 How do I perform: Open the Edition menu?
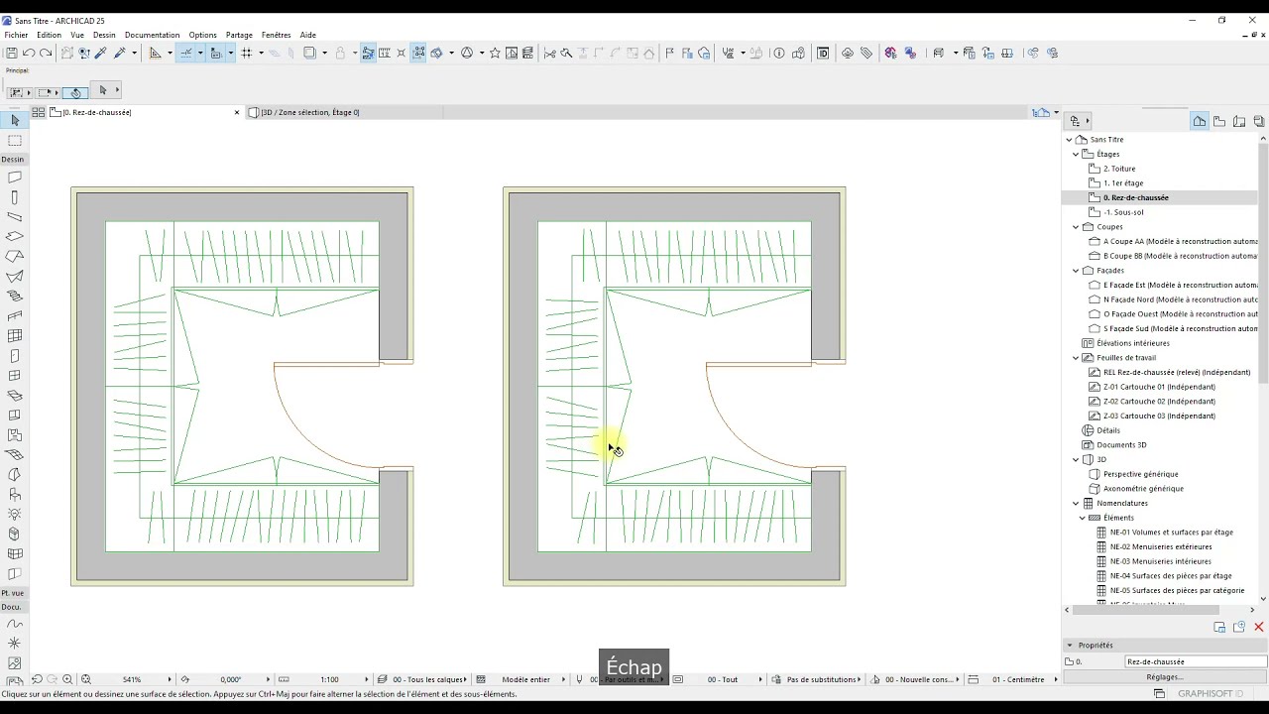tap(49, 35)
